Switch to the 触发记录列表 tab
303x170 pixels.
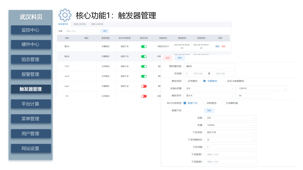(x=97, y=24)
